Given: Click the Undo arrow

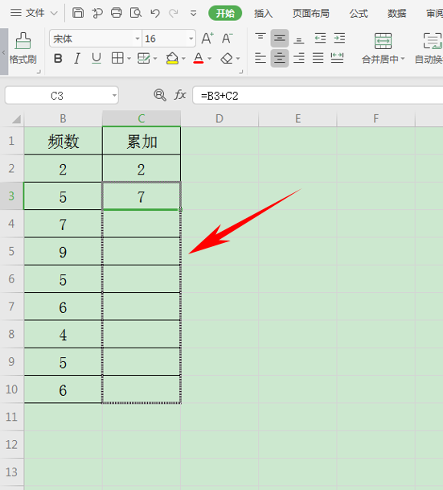Looking at the screenshot, I should 155,13.
